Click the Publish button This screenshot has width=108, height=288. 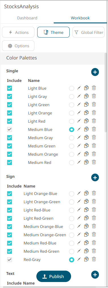click(x=53, y=276)
